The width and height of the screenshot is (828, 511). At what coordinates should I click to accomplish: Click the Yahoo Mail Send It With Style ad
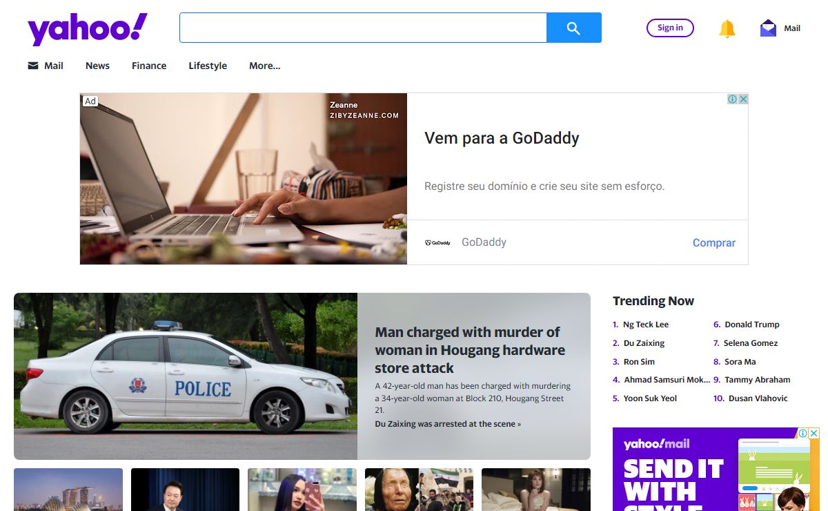tap(716, 470)
